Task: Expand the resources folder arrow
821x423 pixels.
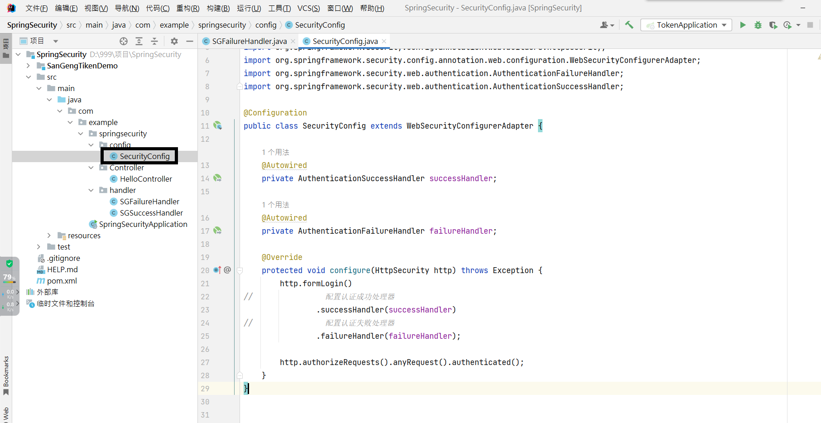Action: pos(49,236)
